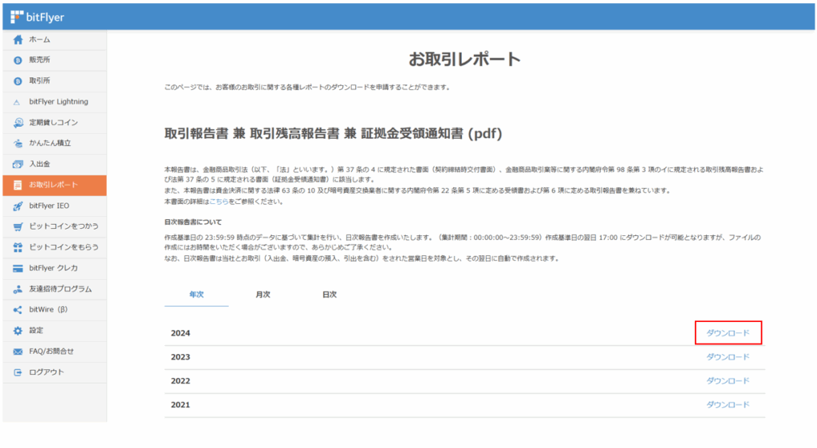Open bitWire (β) menu item
Screen dimensions: 817x448
tap(55, 310)
